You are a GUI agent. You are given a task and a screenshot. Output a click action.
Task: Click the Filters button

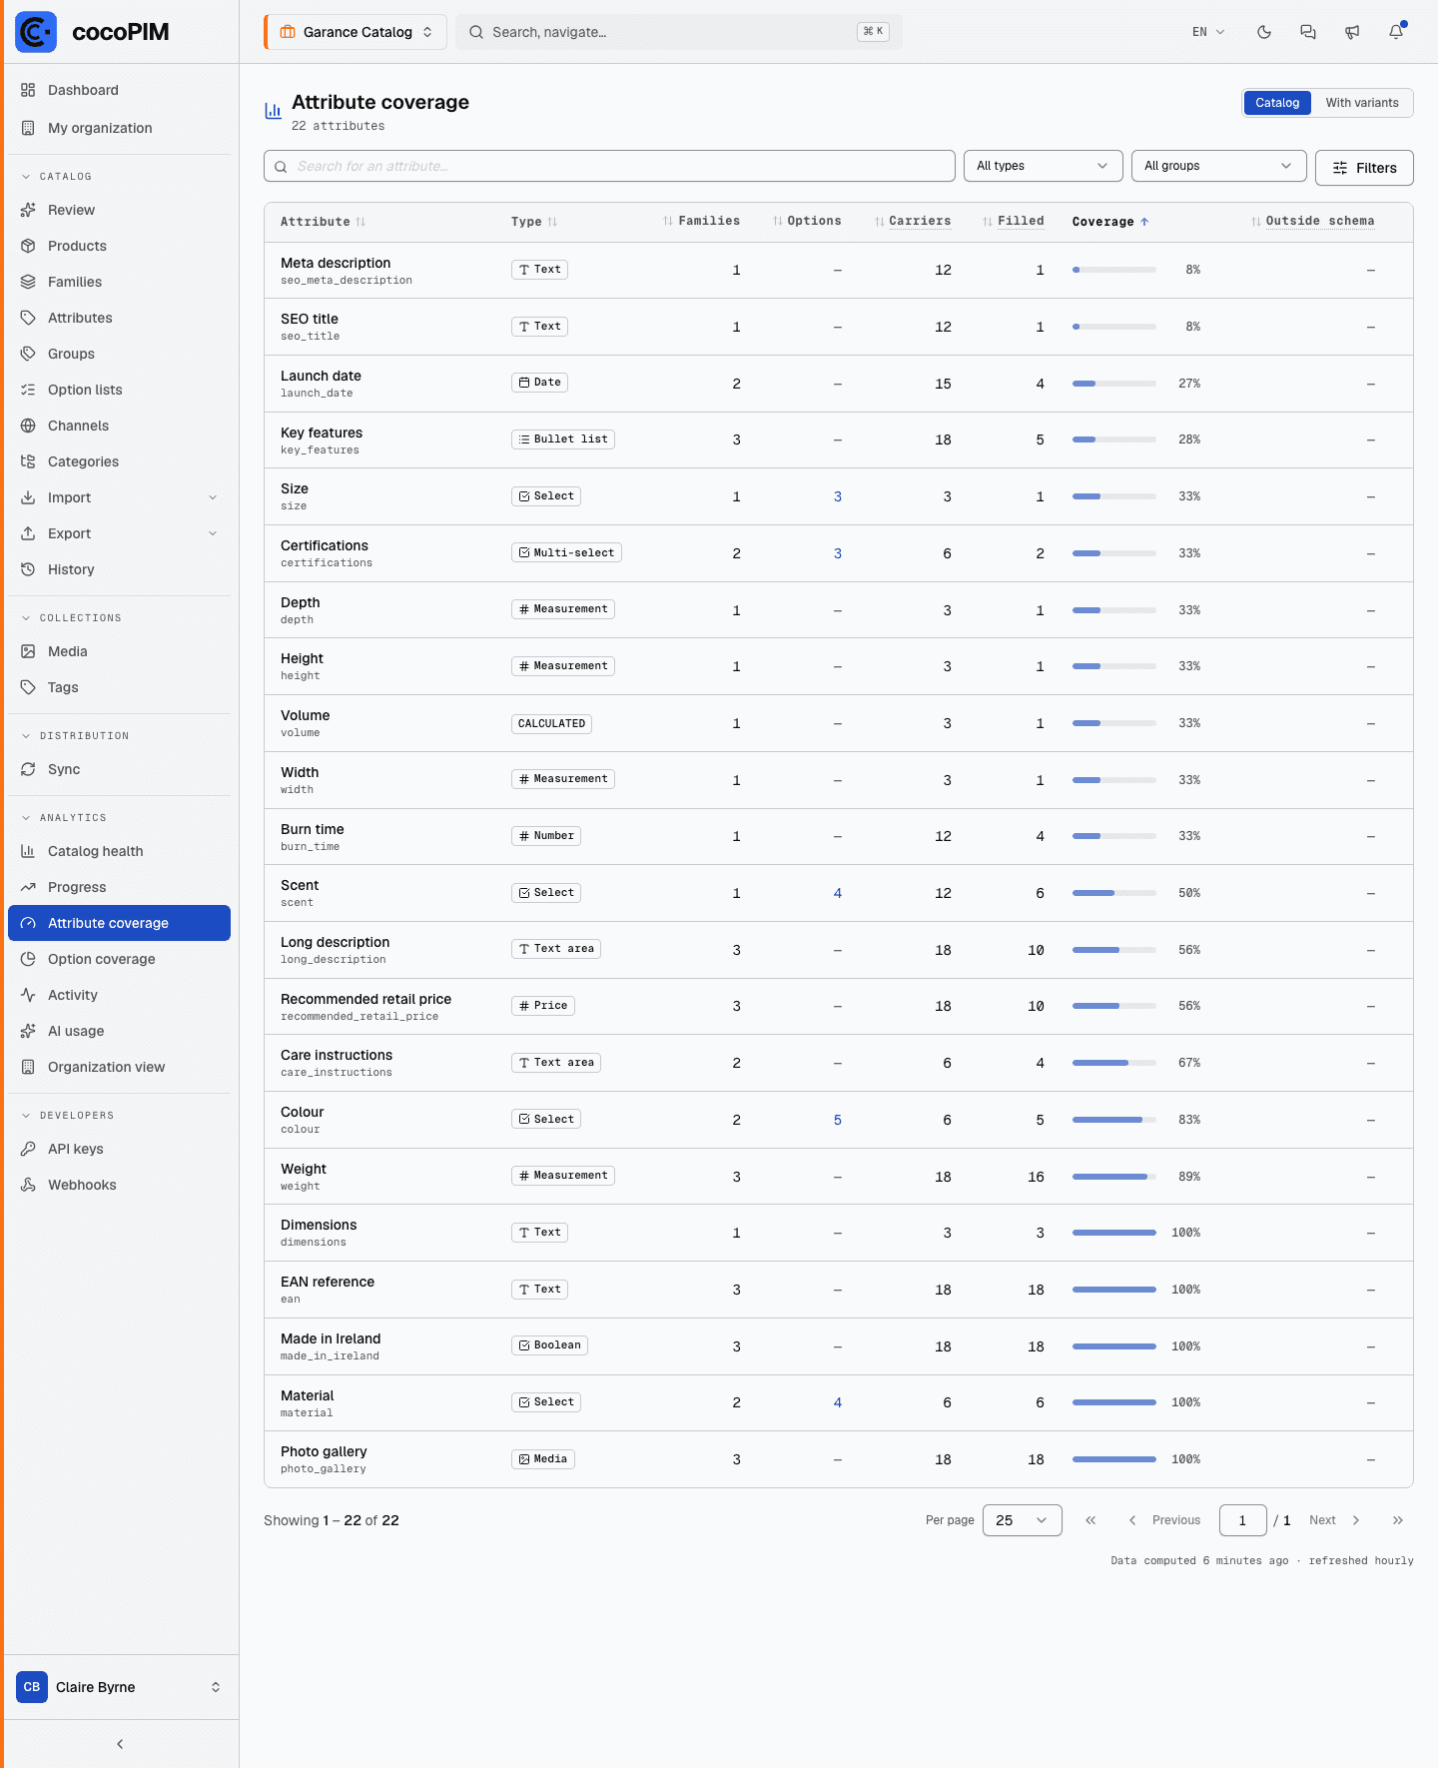[1364, 168]
